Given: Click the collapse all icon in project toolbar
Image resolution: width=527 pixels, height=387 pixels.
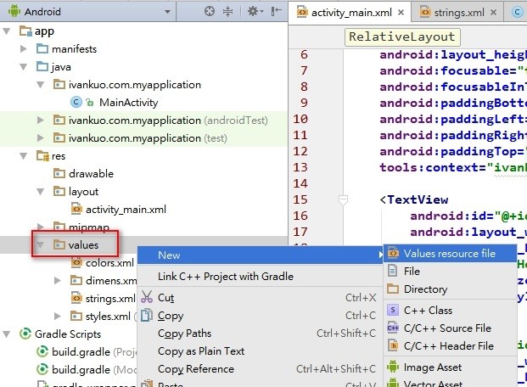Looking at the screenshot, I should pos(228,11).
